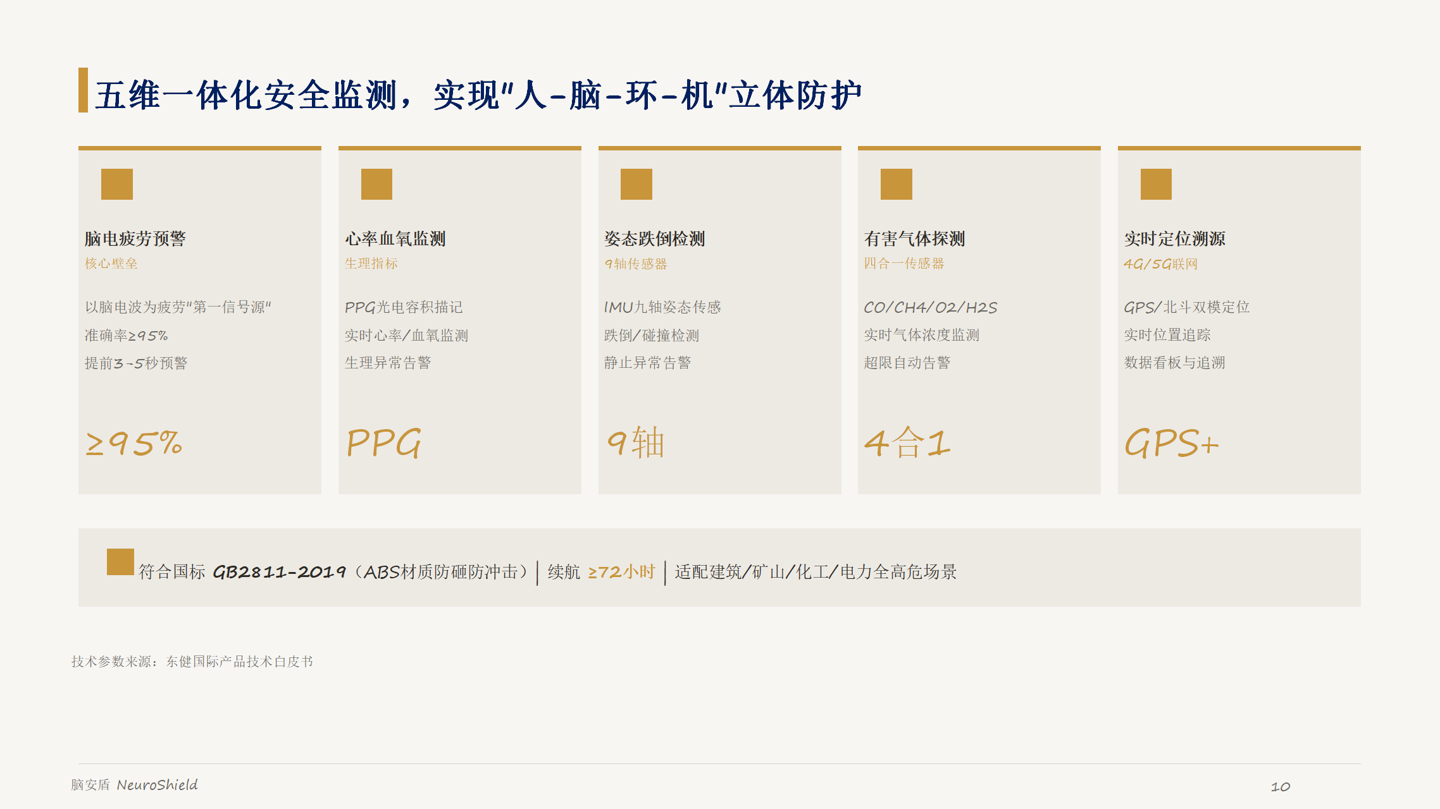Select the line PPG光电容积描记

404,307
